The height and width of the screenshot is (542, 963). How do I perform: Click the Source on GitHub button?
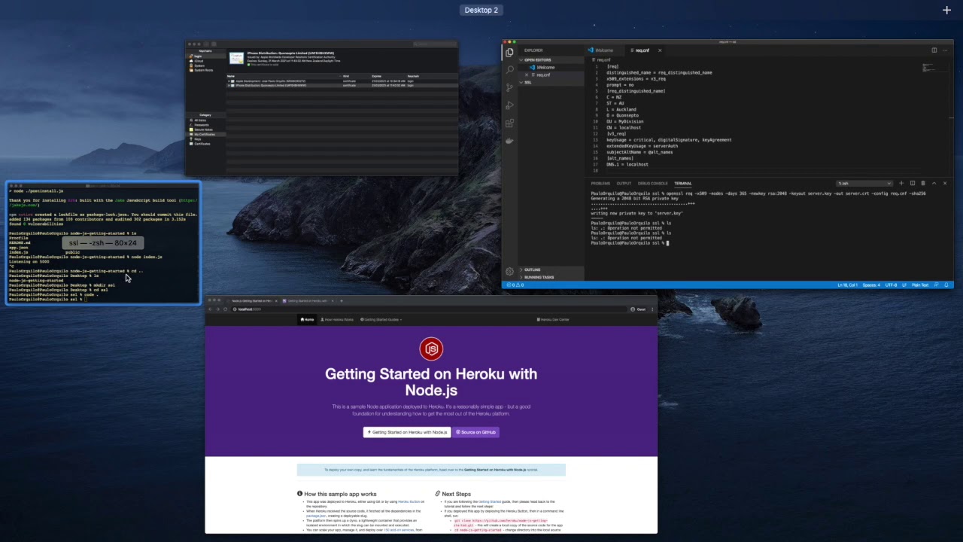tap(475, 432)
